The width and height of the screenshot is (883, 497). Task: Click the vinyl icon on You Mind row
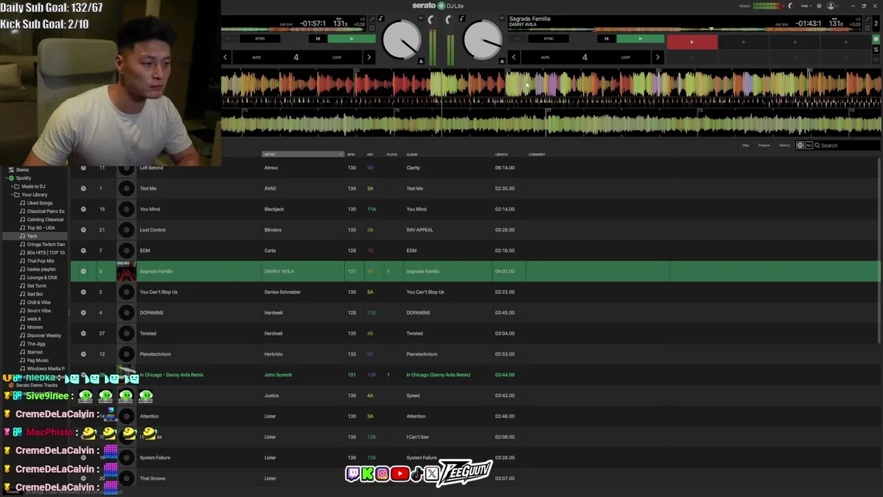(x=126, y=209)
